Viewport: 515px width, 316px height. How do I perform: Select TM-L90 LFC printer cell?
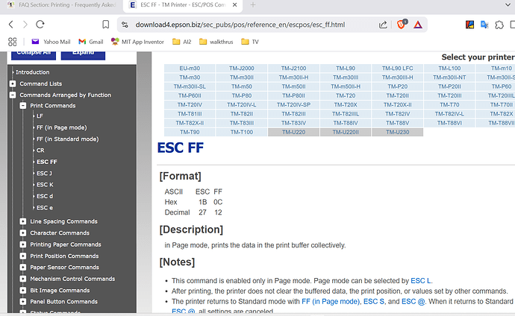[397, 68]
